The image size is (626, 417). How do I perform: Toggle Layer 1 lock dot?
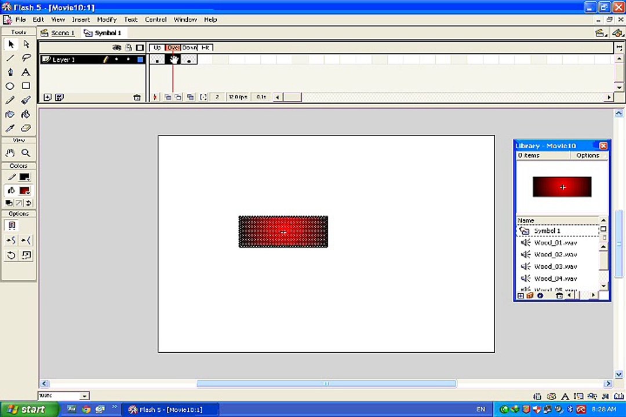point(128,60)
